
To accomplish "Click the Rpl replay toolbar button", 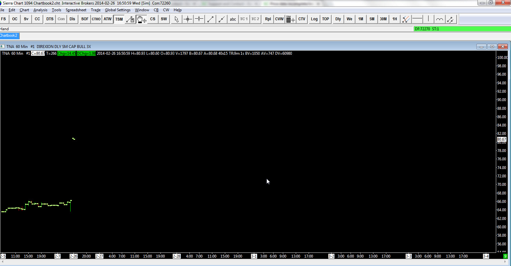I will [268, 19].
